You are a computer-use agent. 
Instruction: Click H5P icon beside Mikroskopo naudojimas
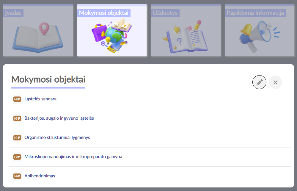(x=17, y=157)
